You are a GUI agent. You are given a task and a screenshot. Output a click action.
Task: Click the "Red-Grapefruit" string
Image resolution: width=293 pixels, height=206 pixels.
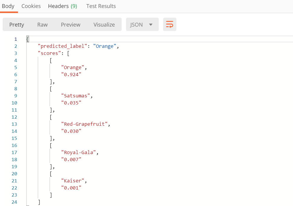(x=84, y=124)
